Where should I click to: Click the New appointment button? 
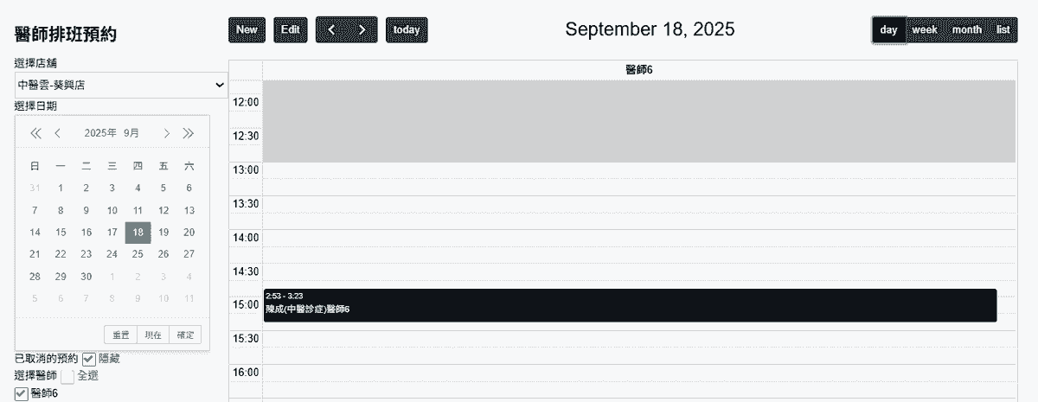point(247,30)
